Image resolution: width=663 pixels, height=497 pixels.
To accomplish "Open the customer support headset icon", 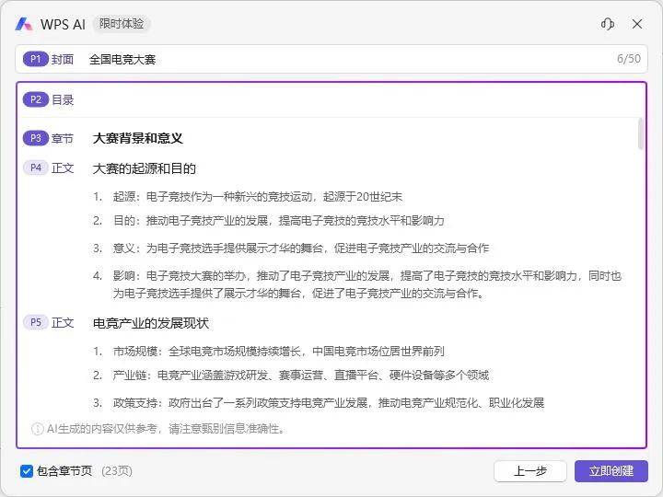I will [607, 24].
